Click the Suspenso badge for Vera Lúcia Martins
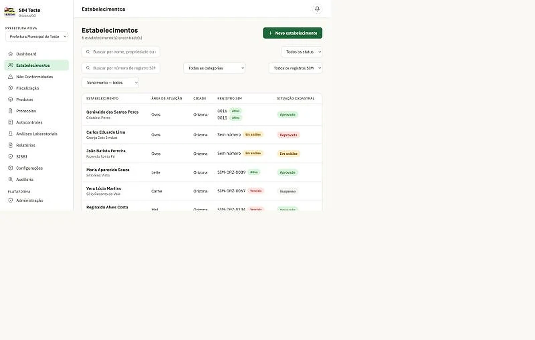535x340 pixels. tap(288, 191)
